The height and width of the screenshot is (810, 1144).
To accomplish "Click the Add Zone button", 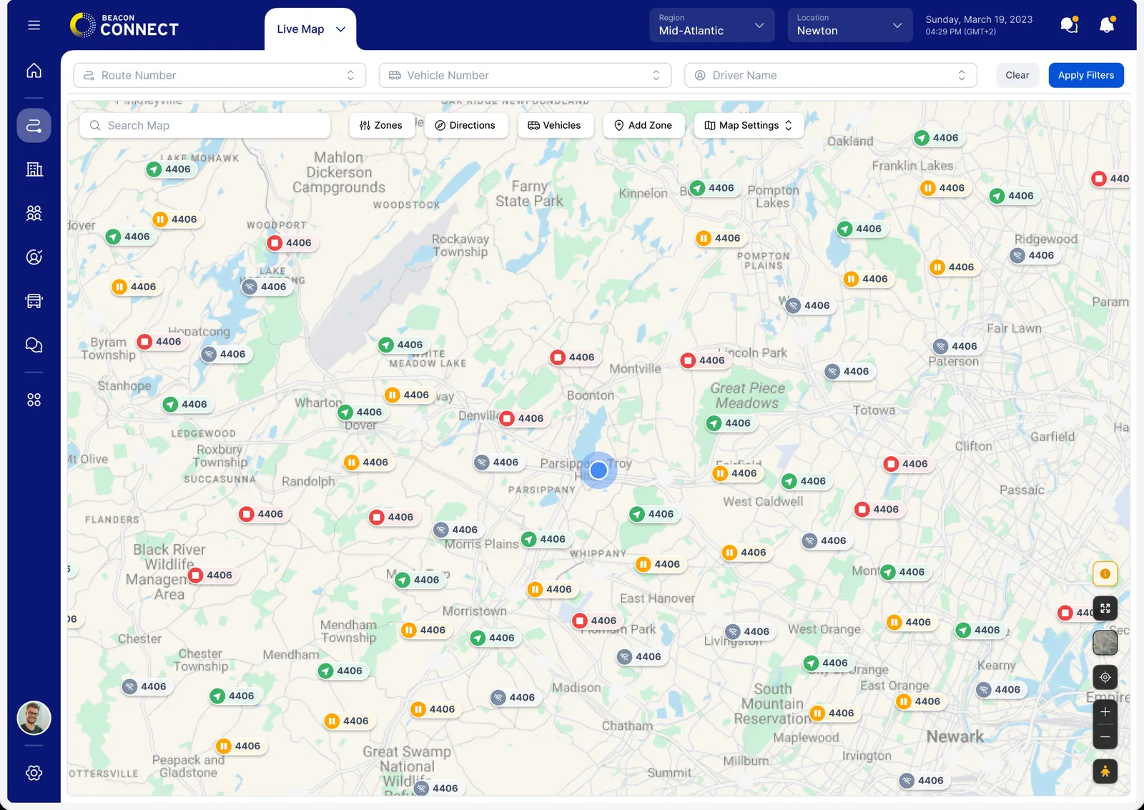I will tap(643, 125).
